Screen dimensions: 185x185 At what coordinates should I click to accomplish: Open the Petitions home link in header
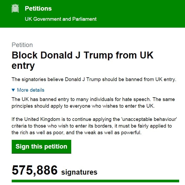tap(38, 9)
